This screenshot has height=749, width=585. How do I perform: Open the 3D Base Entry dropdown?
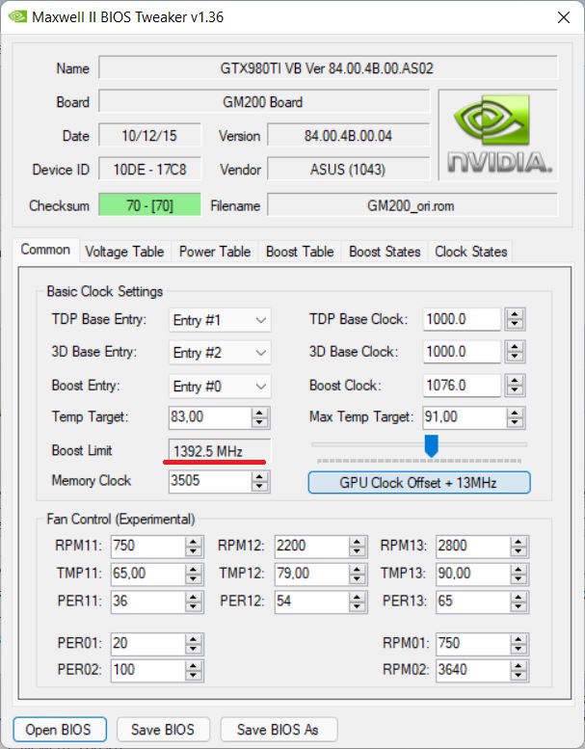pyautogui.click(x=220, y=353)
